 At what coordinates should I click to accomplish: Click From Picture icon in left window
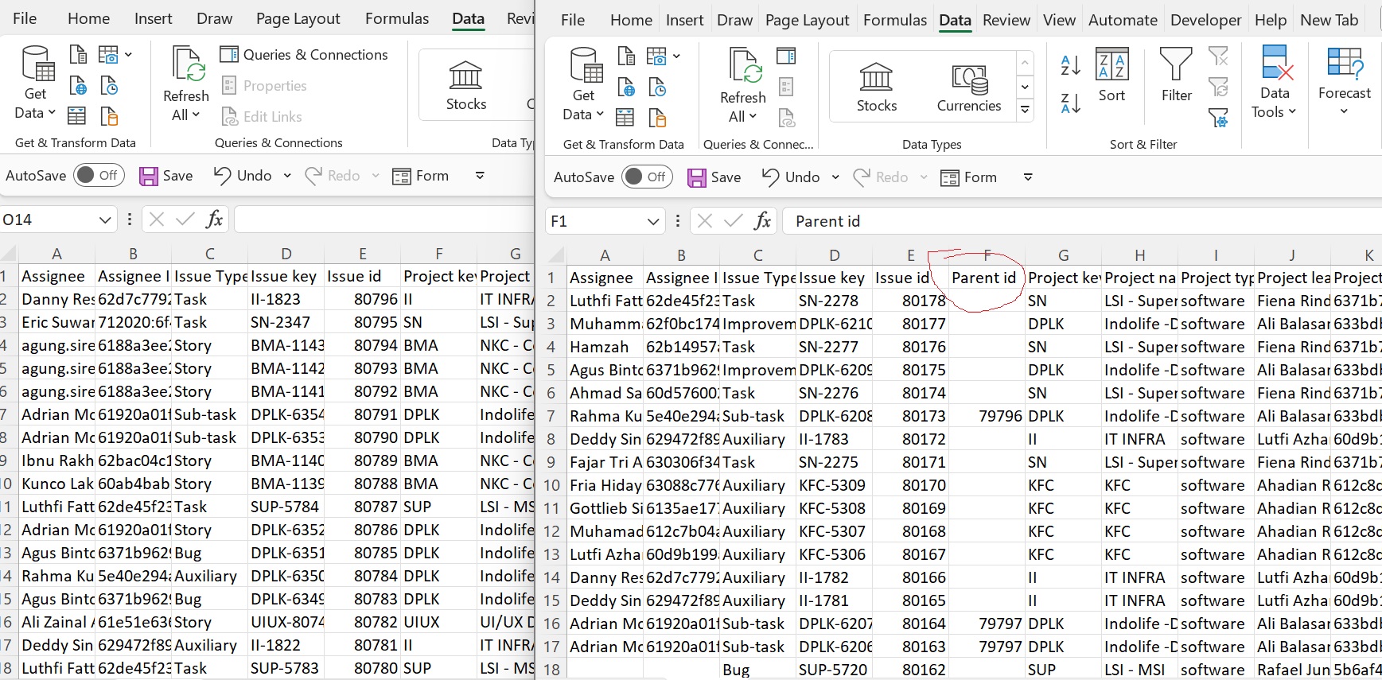pos(108,55)
